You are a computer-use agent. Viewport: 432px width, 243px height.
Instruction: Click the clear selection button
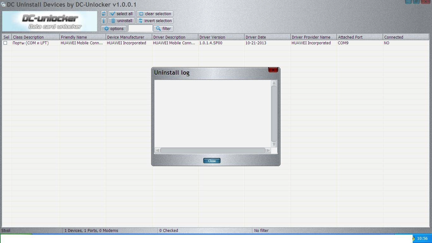tap(155, 14)
